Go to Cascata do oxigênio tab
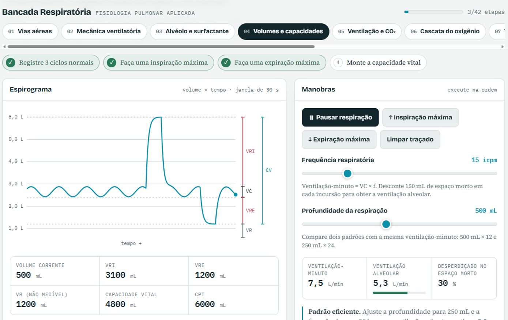This screenshot has width=508, height=320. [x=445, y=31]
